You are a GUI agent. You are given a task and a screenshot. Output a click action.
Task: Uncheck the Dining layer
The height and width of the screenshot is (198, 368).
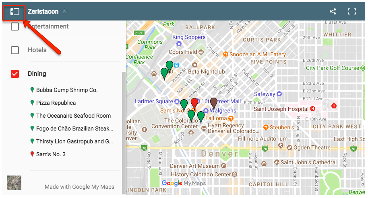coord(15,74)
